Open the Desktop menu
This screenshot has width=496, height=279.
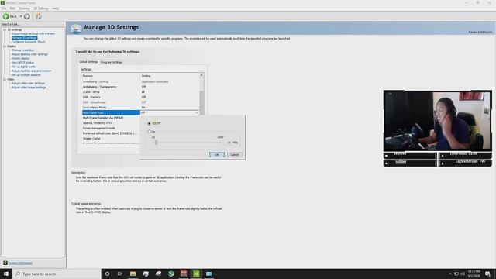point(24,9)
